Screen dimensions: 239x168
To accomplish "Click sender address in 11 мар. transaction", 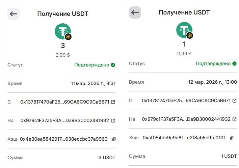I will pyautogui.click(x=64, y=102).
